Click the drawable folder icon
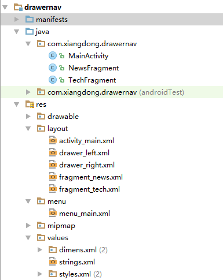Viewport: 223px width, 280px height. click(x=41, y=117)
